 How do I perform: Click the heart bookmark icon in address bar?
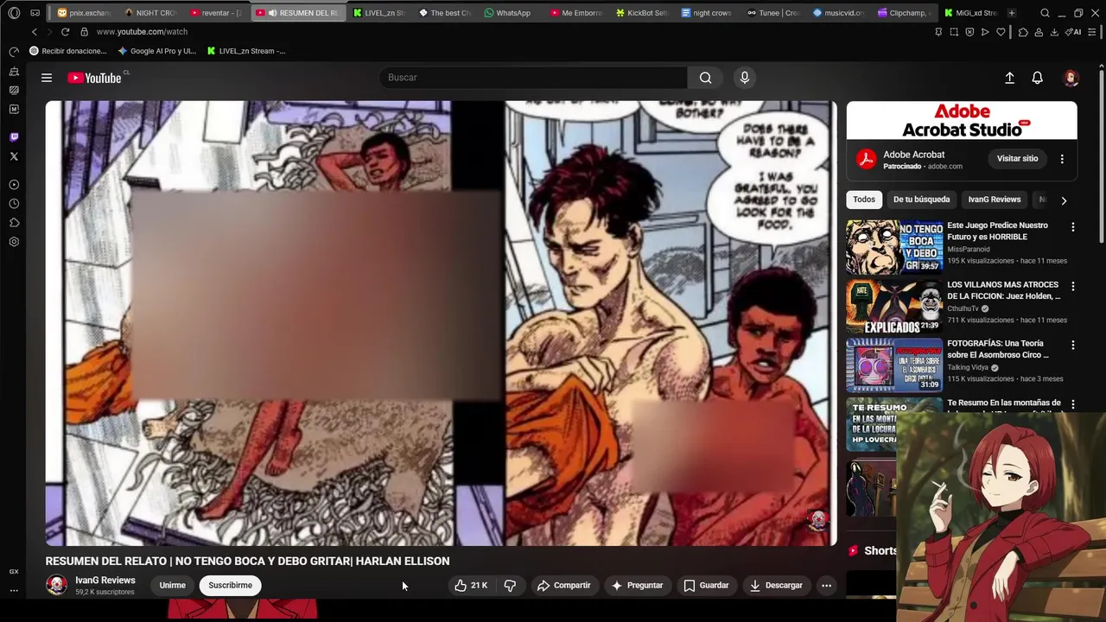[1001, 32]
